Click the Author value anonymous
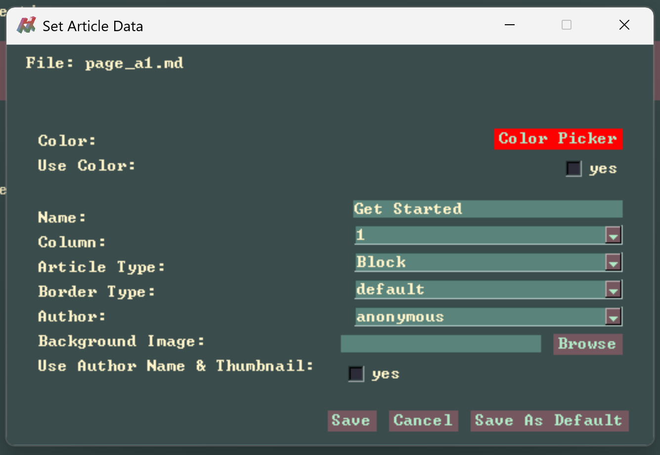The height and width of the screenshot is (455, 660). [480, 317]
